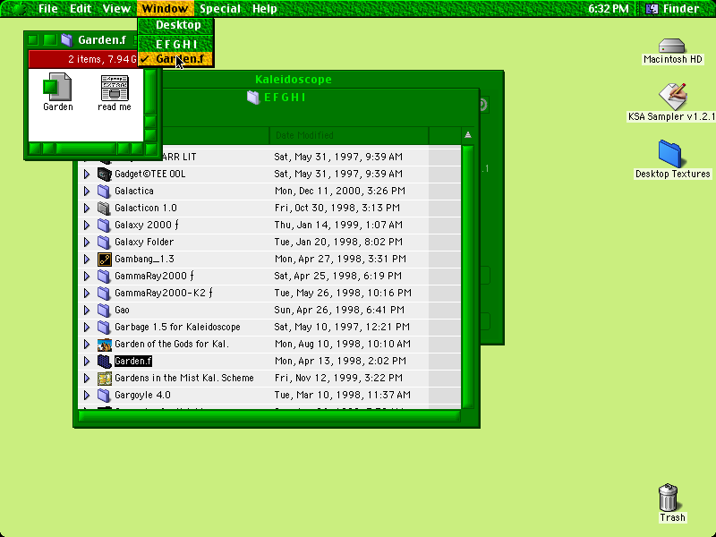Click the Gambang_1.3 file icon in the list
The width and height of the screenshot is (716, 537).
click(104, 260)
